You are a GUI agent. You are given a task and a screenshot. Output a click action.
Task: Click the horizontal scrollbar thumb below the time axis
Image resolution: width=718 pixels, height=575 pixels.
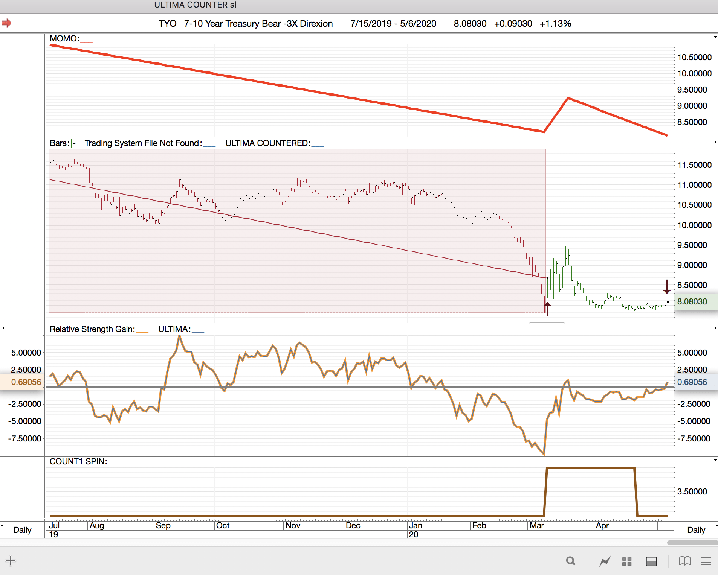coord(692,543)
